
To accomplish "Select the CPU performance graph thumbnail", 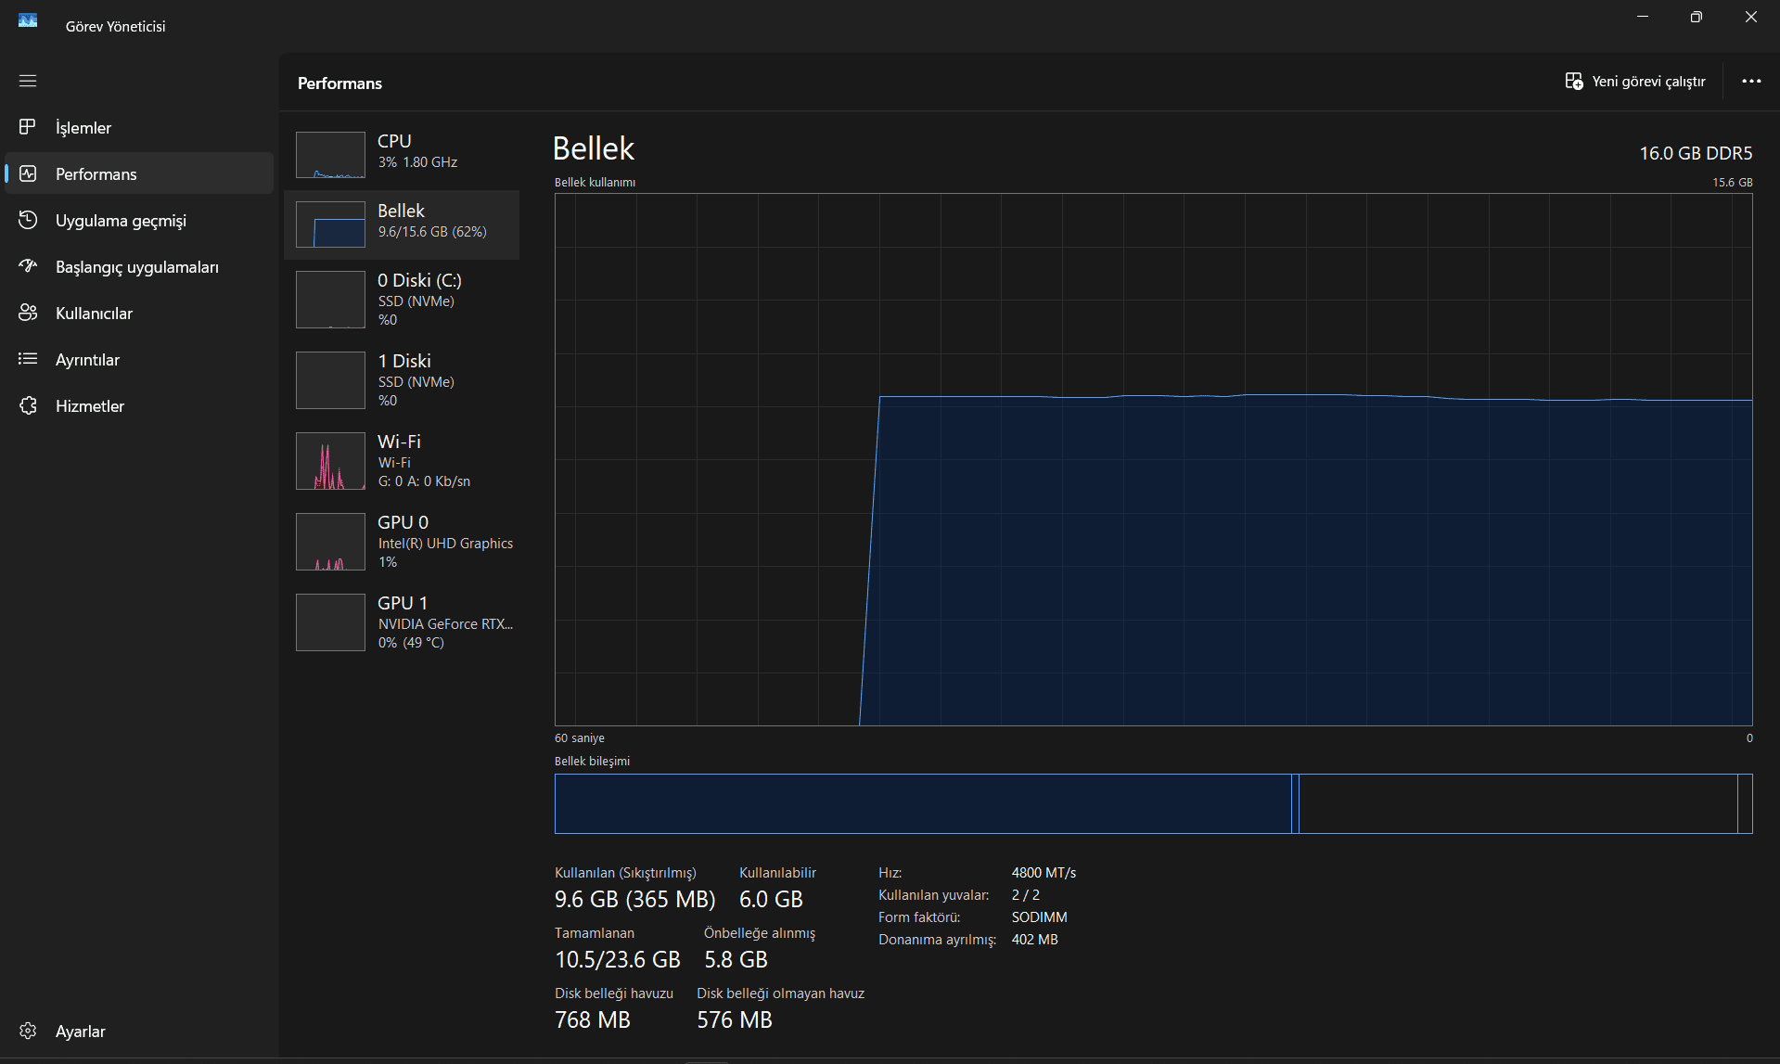I will point(330,155).
